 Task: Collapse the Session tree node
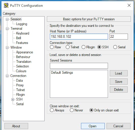7,19
